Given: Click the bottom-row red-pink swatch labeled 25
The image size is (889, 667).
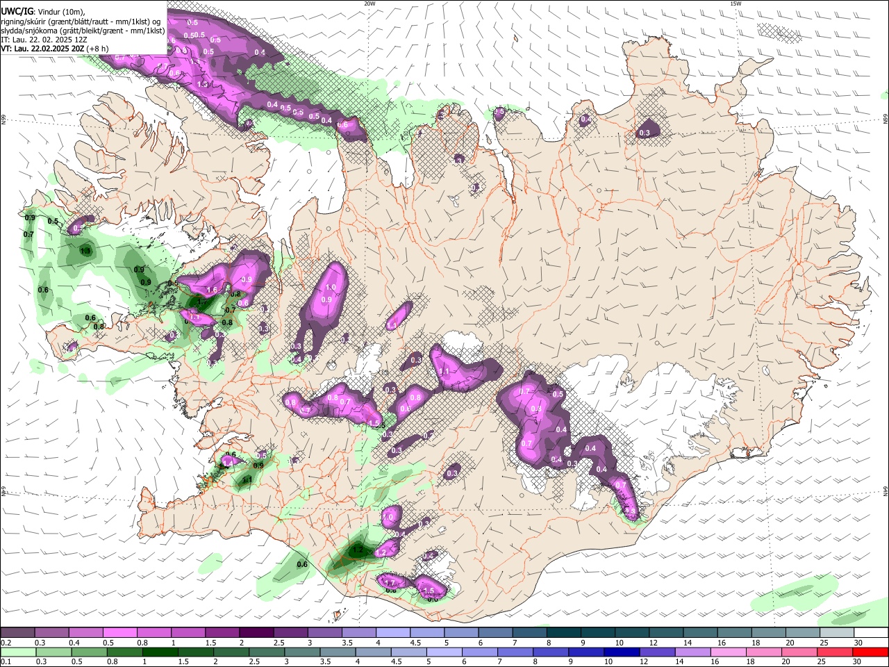Looking at the screenshot, I should pos(836,652).
